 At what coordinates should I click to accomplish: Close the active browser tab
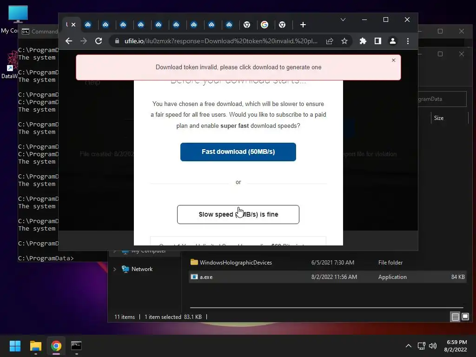[x=73, y=25]
